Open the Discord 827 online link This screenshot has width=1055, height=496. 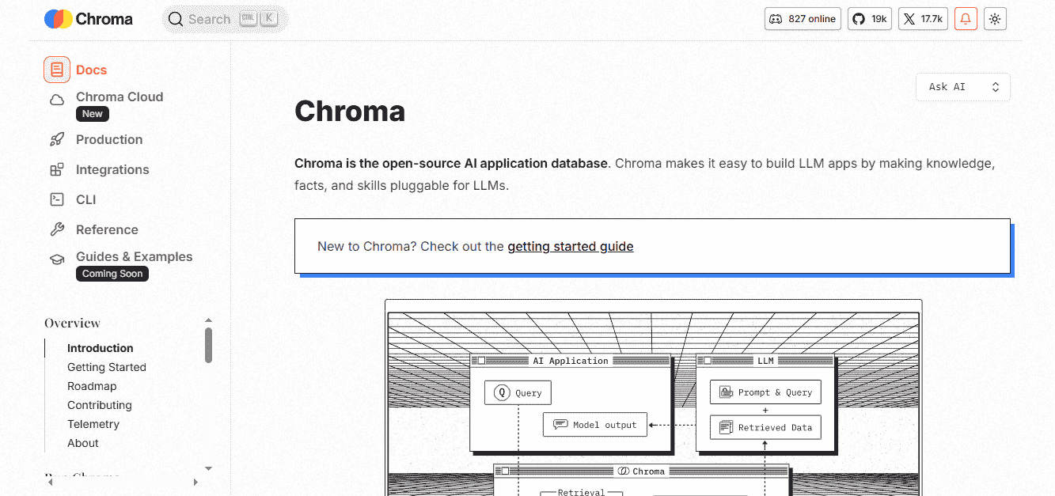803,19
